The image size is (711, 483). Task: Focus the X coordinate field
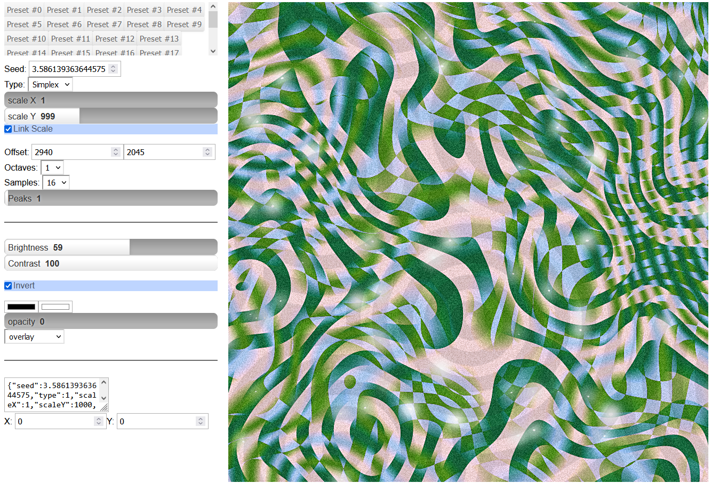(60, 421)
